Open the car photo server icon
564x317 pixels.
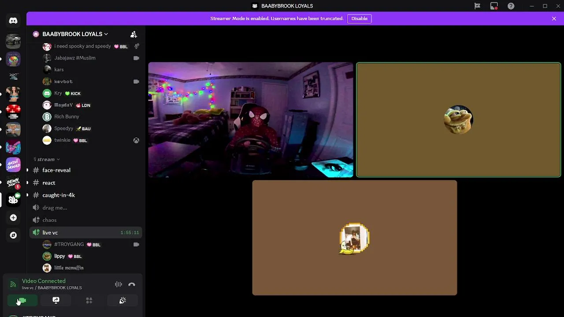[x=13, y=41]
